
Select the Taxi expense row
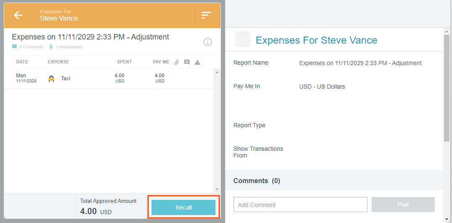coord(109,79)
